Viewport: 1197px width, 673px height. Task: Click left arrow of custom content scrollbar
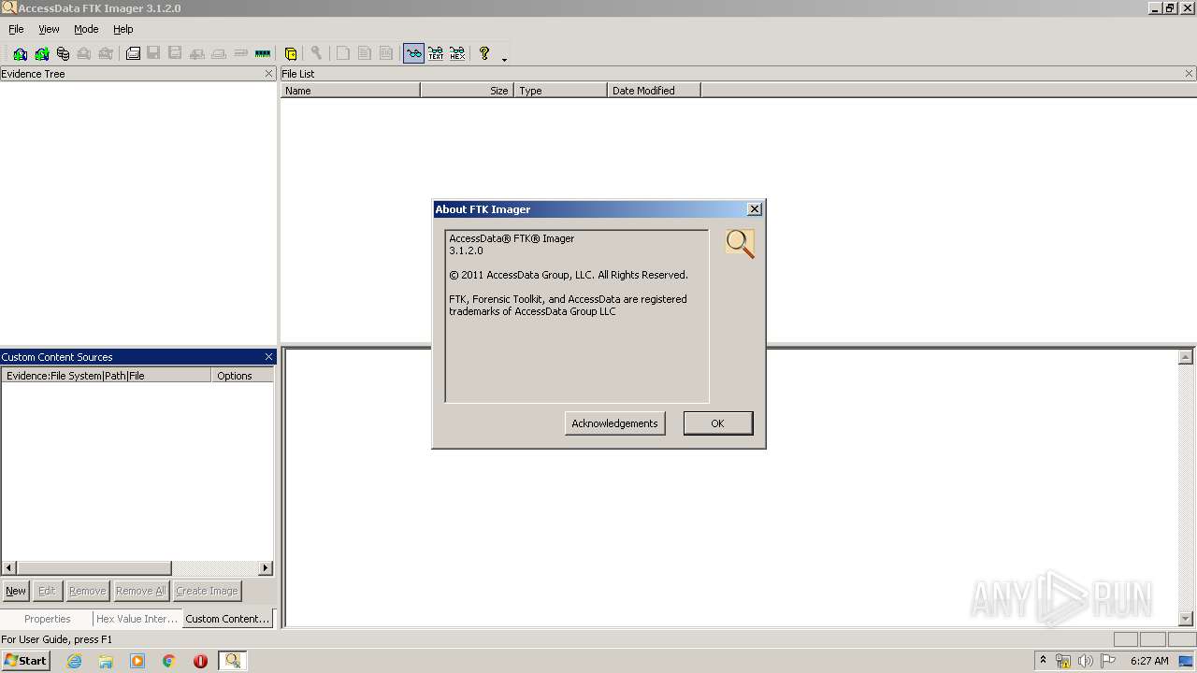click(9, 568)
